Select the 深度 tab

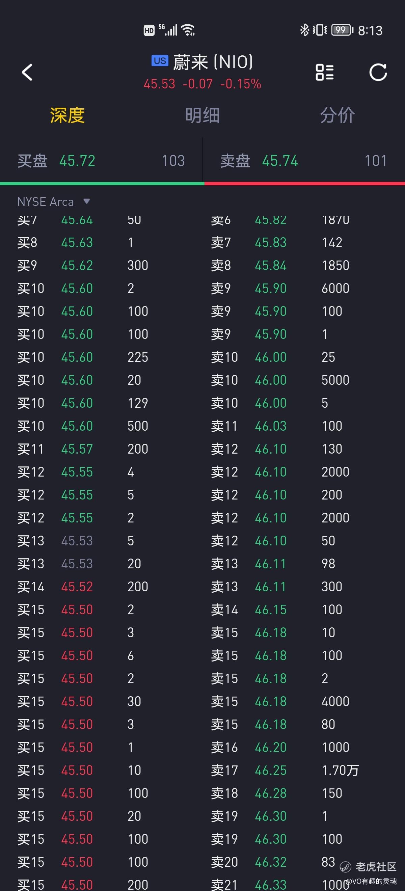[67, 115]
